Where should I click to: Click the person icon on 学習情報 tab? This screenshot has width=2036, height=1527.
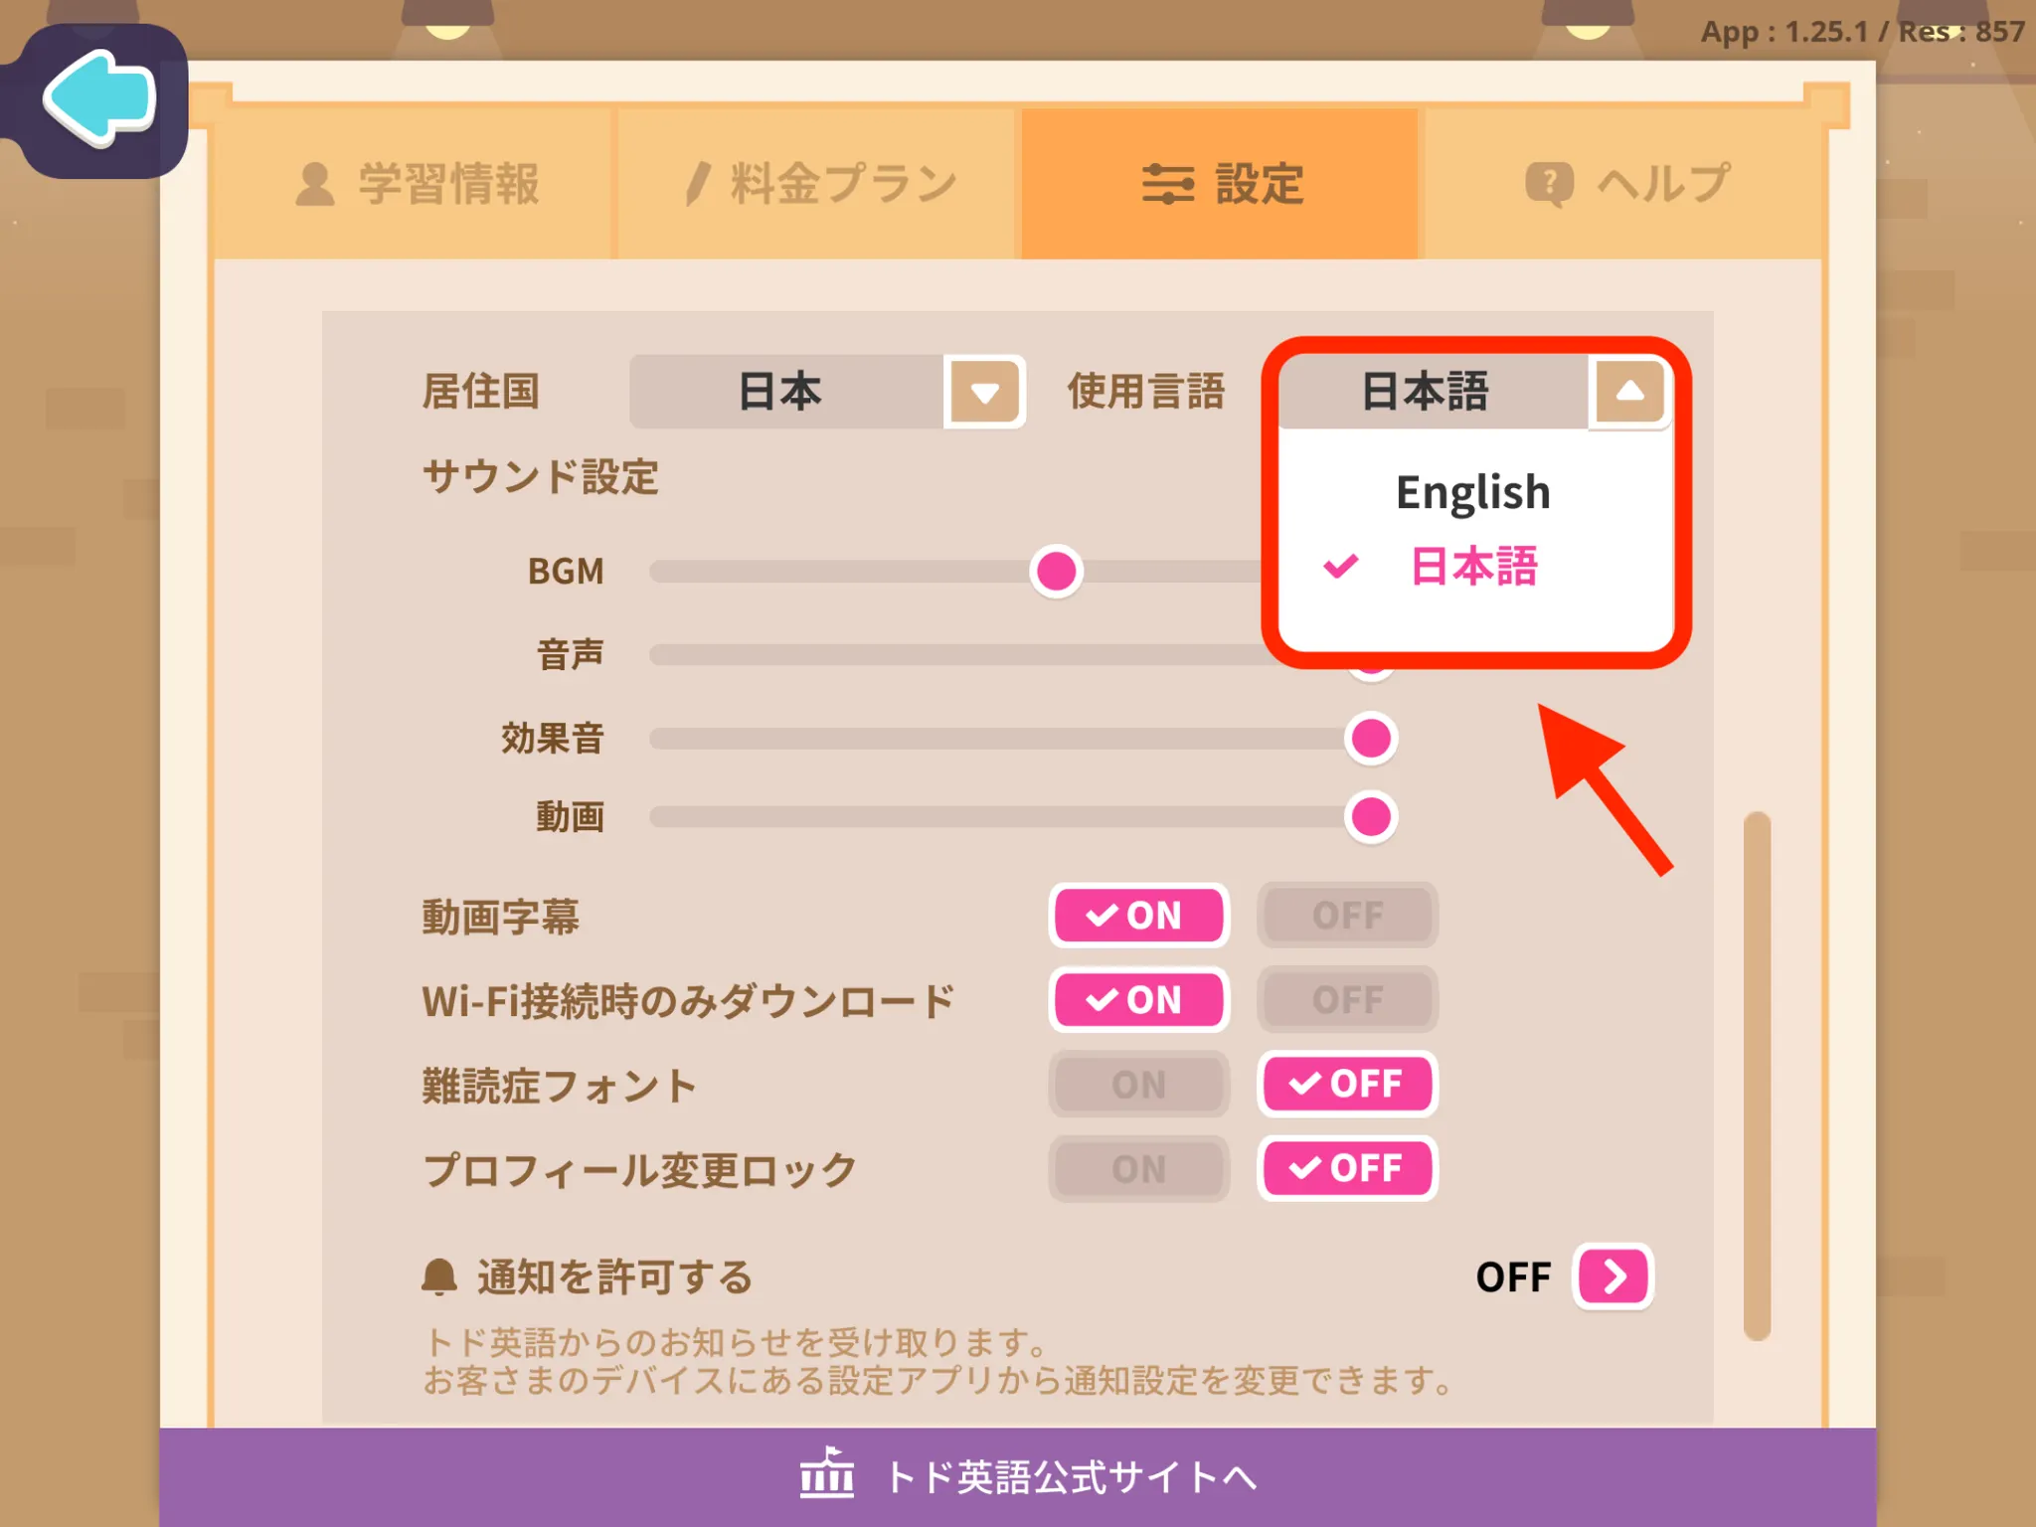pos(315,184)
